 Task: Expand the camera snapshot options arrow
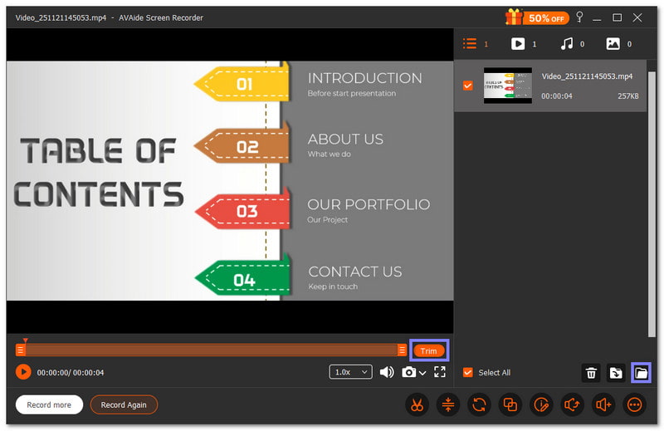coord(423,373)
